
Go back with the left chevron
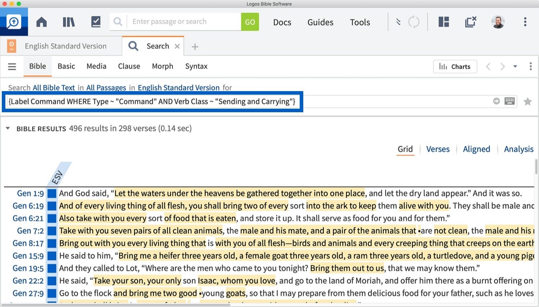point(488,66)
